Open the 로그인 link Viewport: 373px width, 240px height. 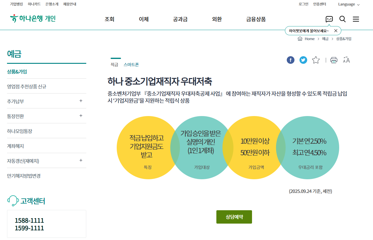(303, 4)
